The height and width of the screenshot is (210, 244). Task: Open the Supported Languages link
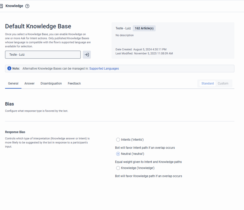click(104, 69)
